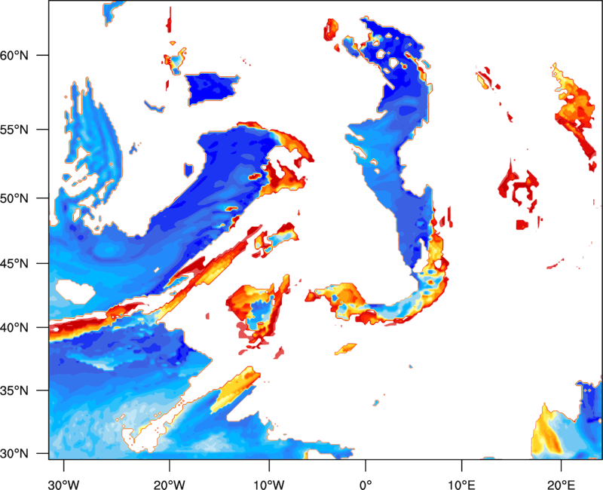The height and width of the screenshot is (490, 603).
Task: Click the 30°W longitude label
Action: (x=63, y=485)
